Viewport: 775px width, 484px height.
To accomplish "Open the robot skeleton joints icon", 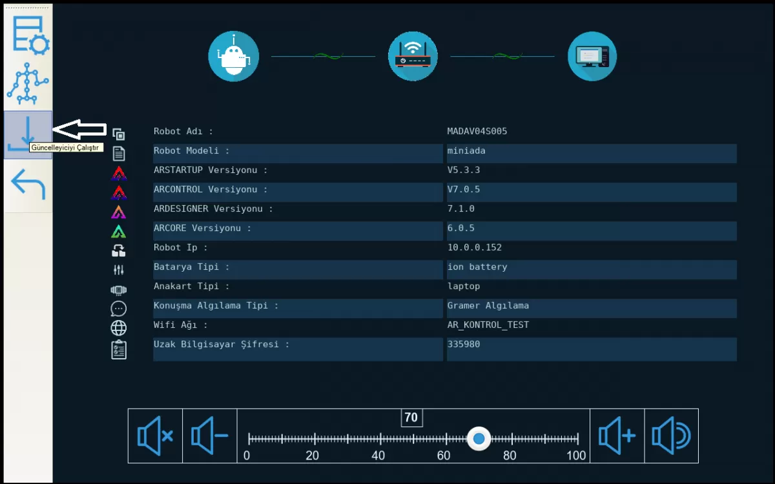I will pos(28,84).
